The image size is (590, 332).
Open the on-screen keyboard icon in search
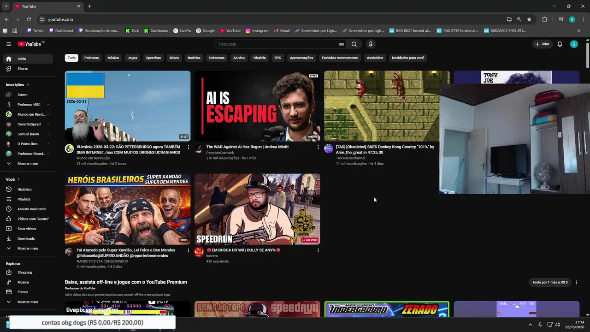click(342, 44)
